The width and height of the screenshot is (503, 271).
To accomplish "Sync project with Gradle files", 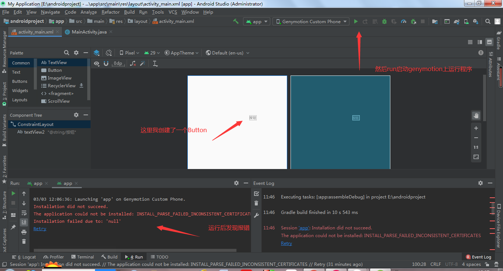I will click(457, 21).
